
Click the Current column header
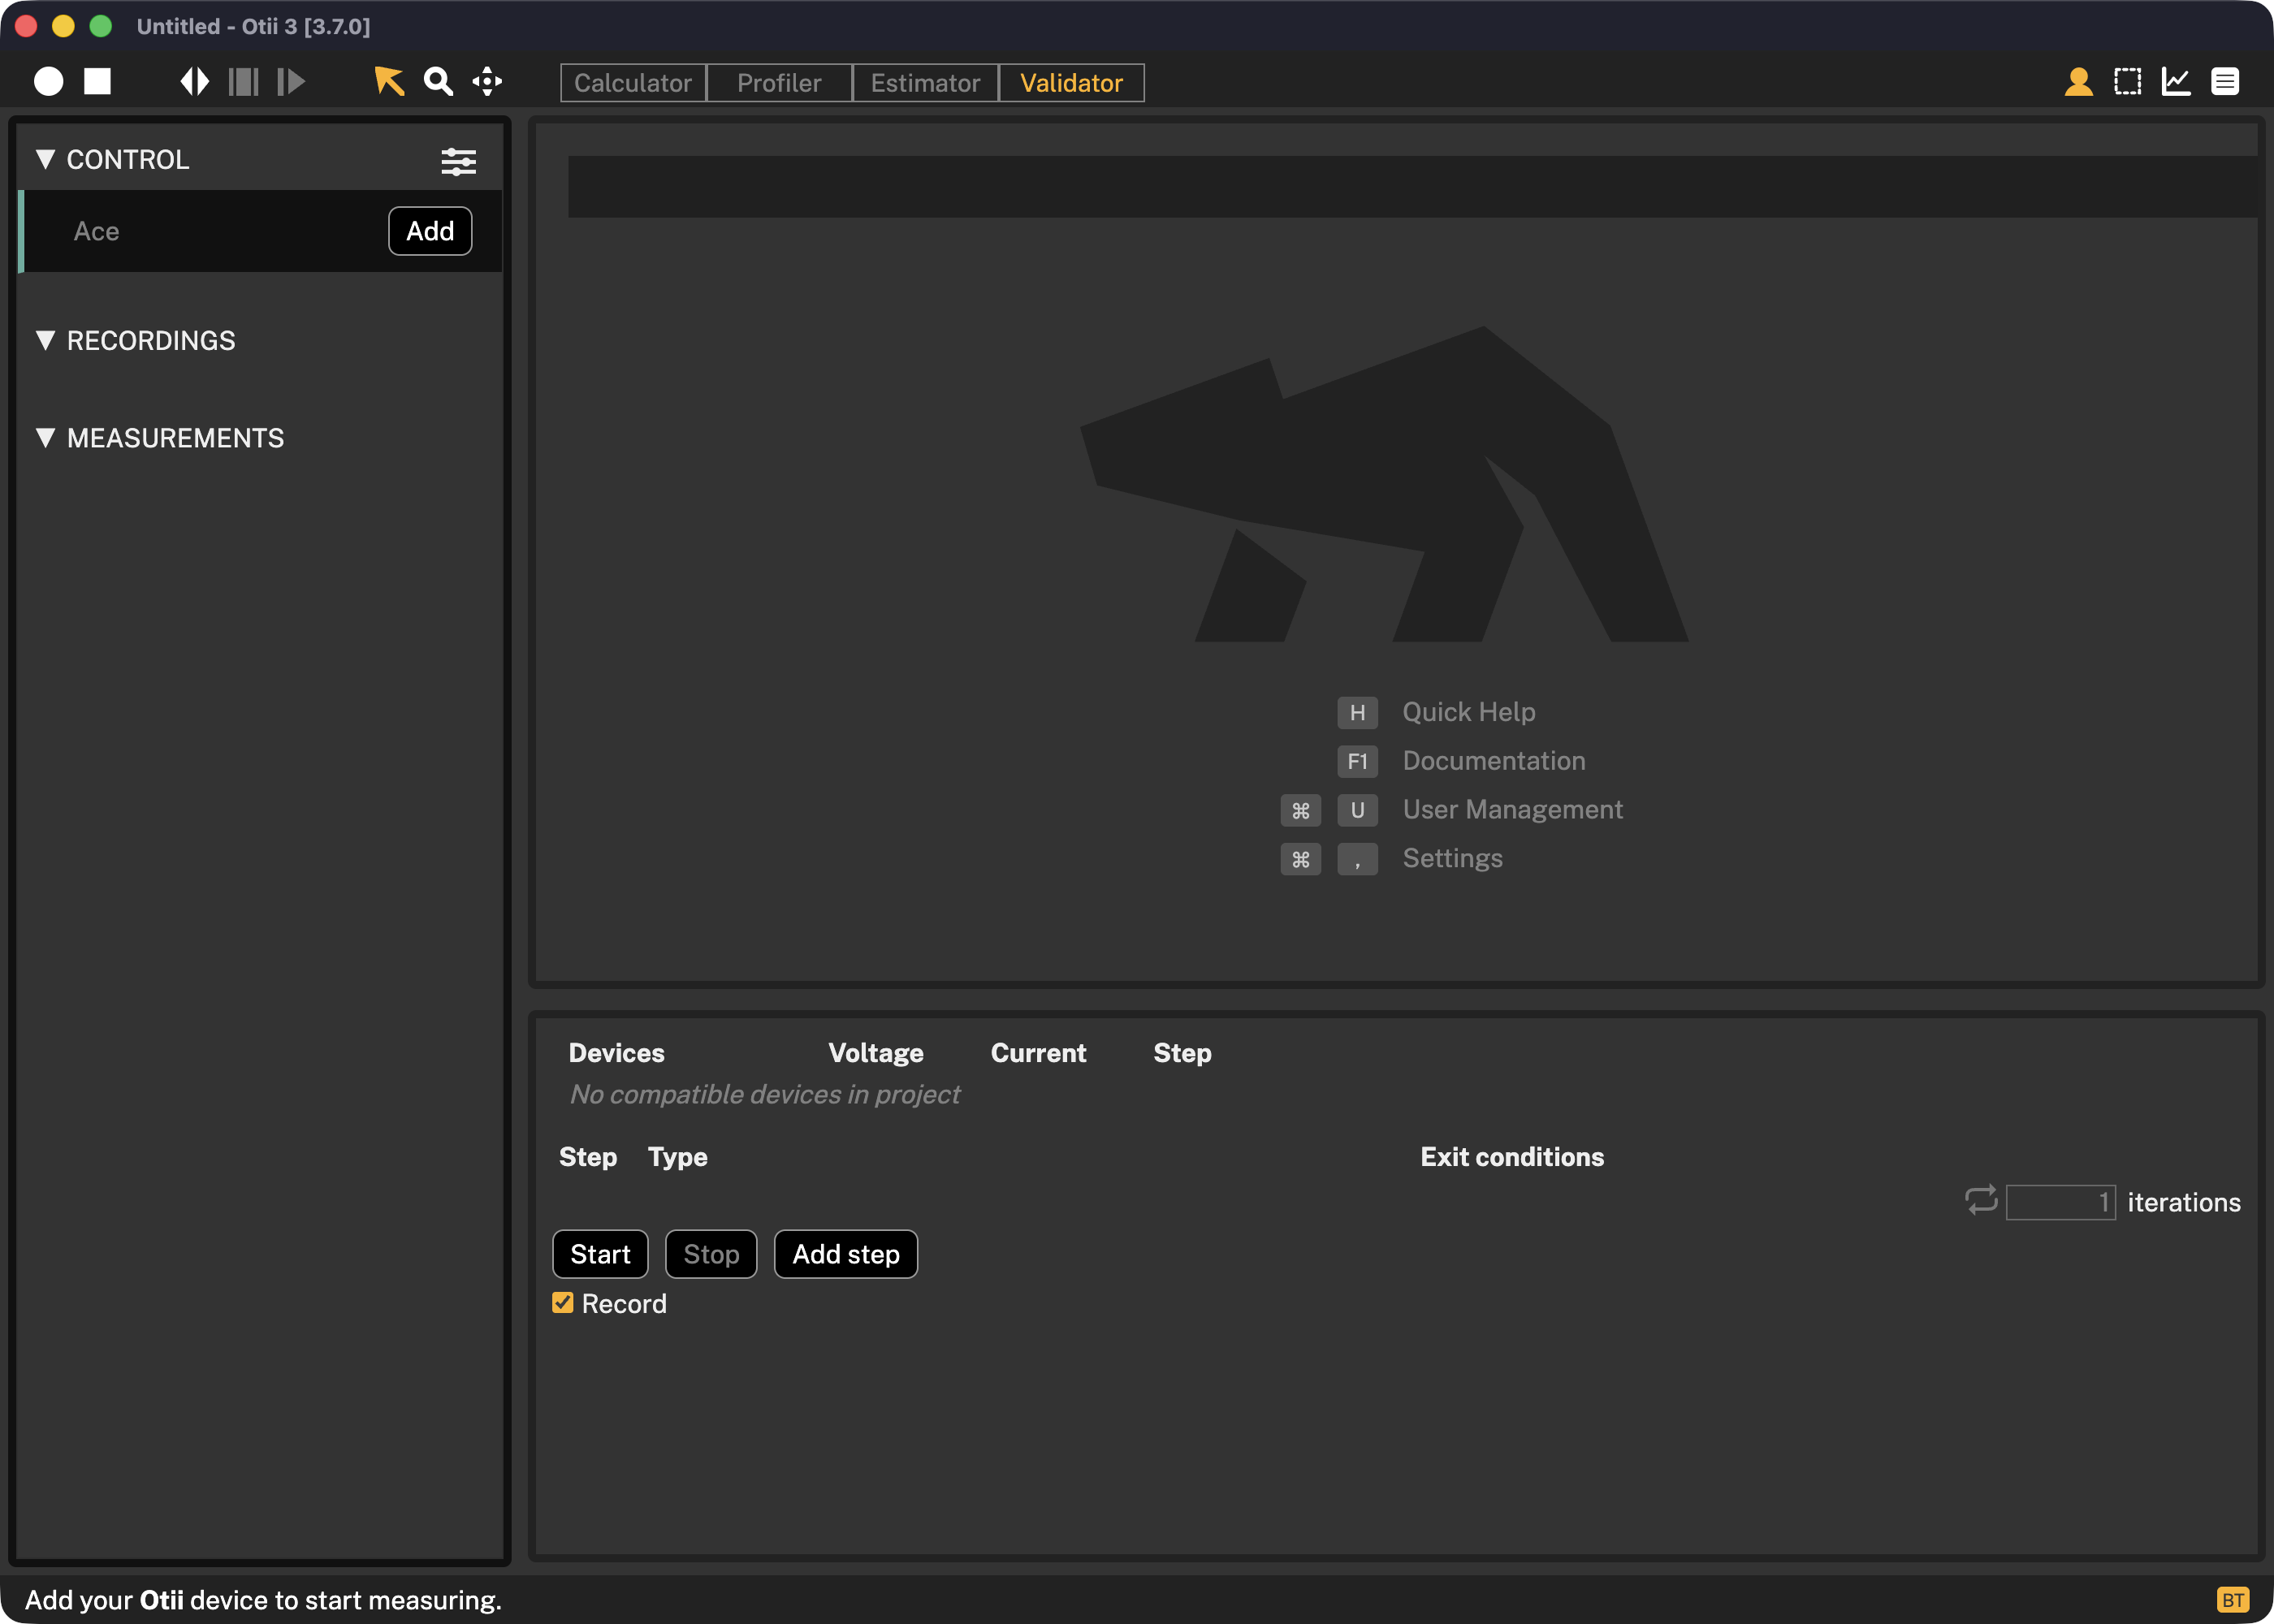tap(1038, 1053)
